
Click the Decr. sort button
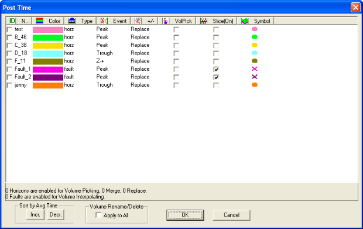click(56, 215)
